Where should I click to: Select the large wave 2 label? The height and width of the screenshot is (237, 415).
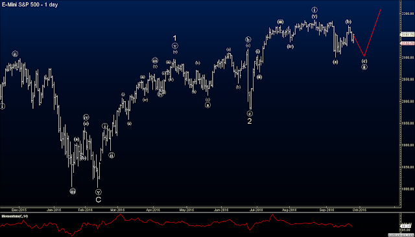[x=249, y=121]
